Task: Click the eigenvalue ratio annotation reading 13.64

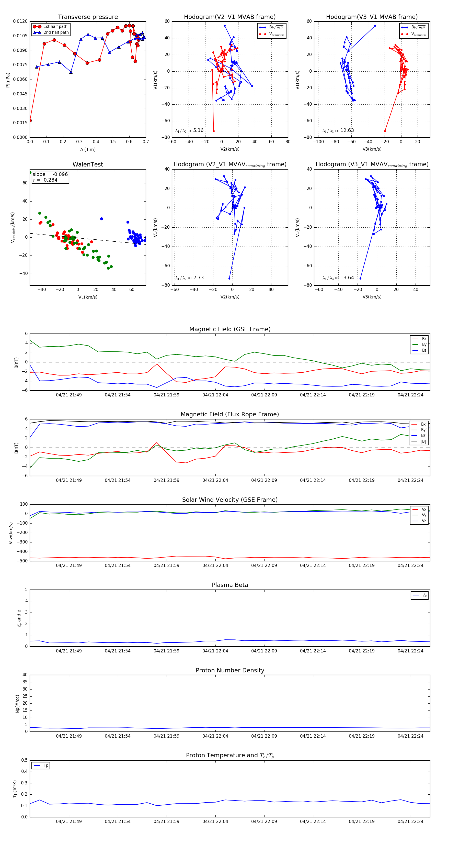Action: (338, 278)
